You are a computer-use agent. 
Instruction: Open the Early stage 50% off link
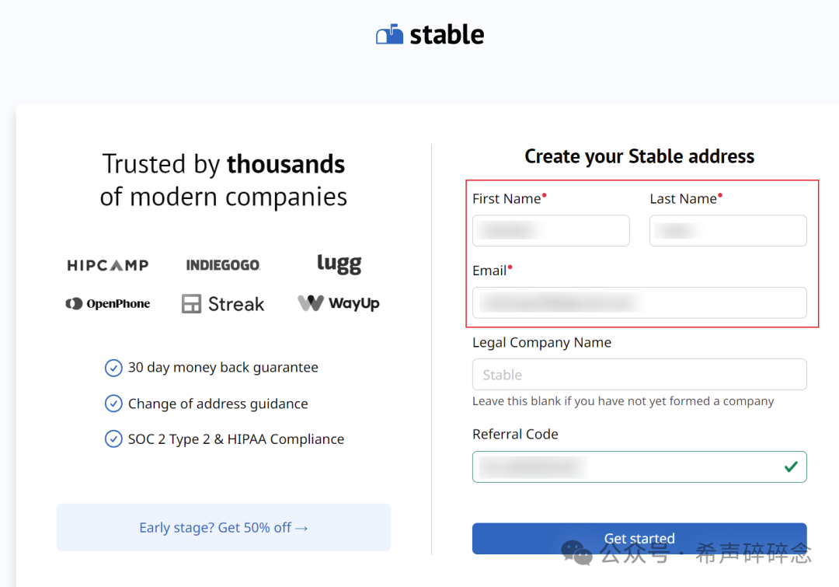point(224,527)
